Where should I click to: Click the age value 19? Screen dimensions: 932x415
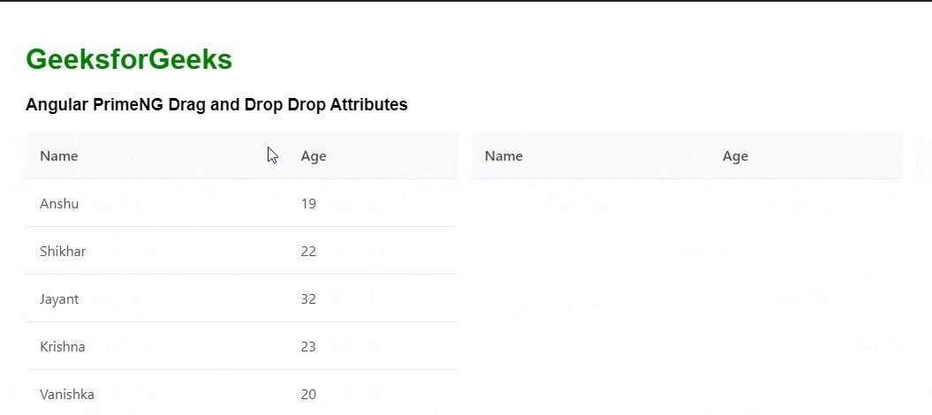pyautogui.click(x=308, y=204)
